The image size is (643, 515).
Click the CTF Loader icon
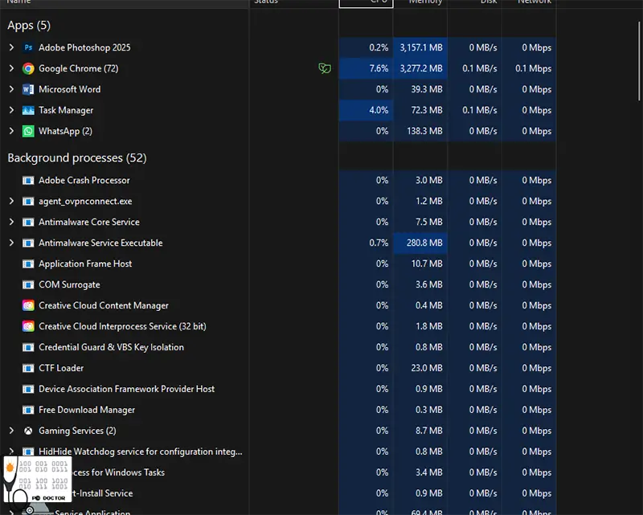click(x=28, y=368)
